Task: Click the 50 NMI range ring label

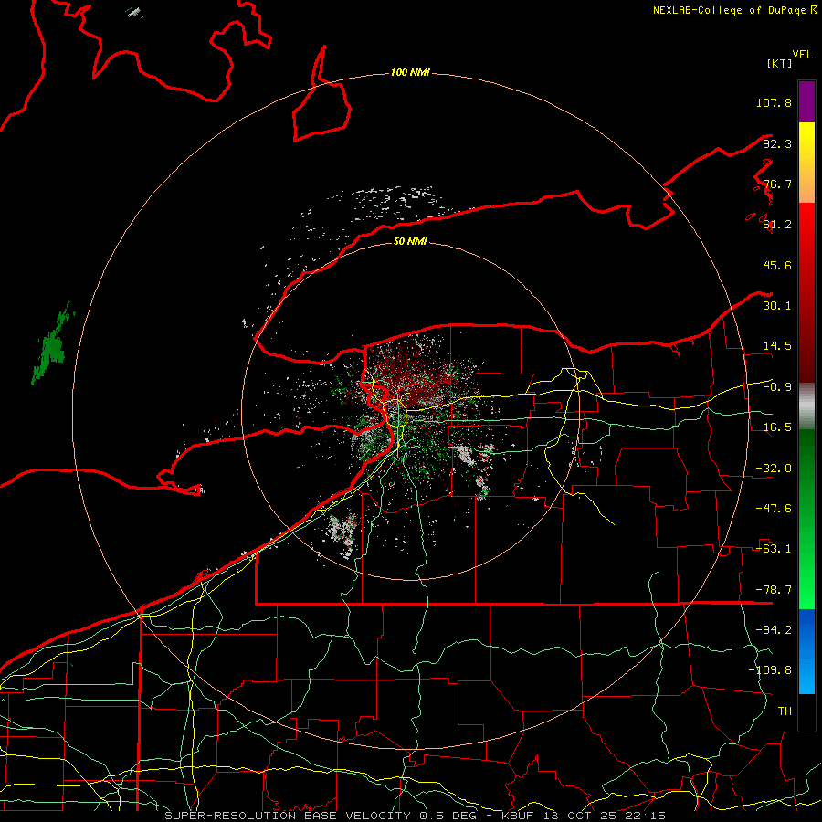Action: (410, 241)
